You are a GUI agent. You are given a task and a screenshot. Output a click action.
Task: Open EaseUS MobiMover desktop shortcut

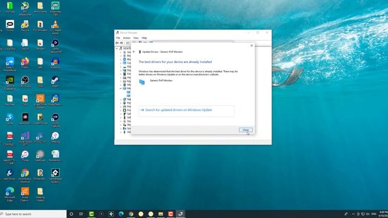pos(10,64)
